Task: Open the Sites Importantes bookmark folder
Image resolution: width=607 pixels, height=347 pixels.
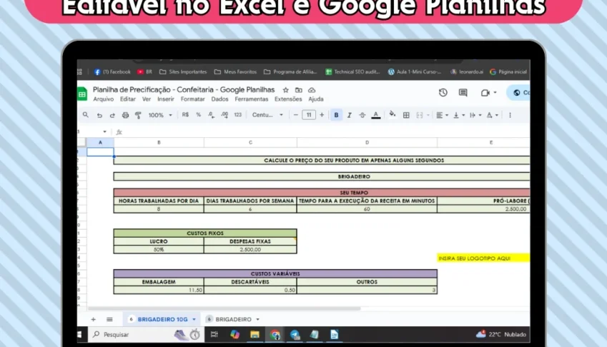Action: coord(183,72)
